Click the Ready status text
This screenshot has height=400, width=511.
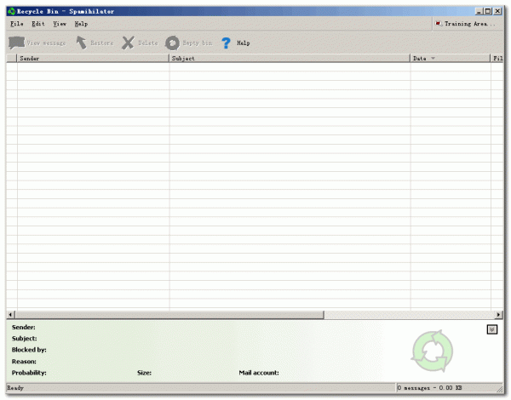tap(15, 387)
